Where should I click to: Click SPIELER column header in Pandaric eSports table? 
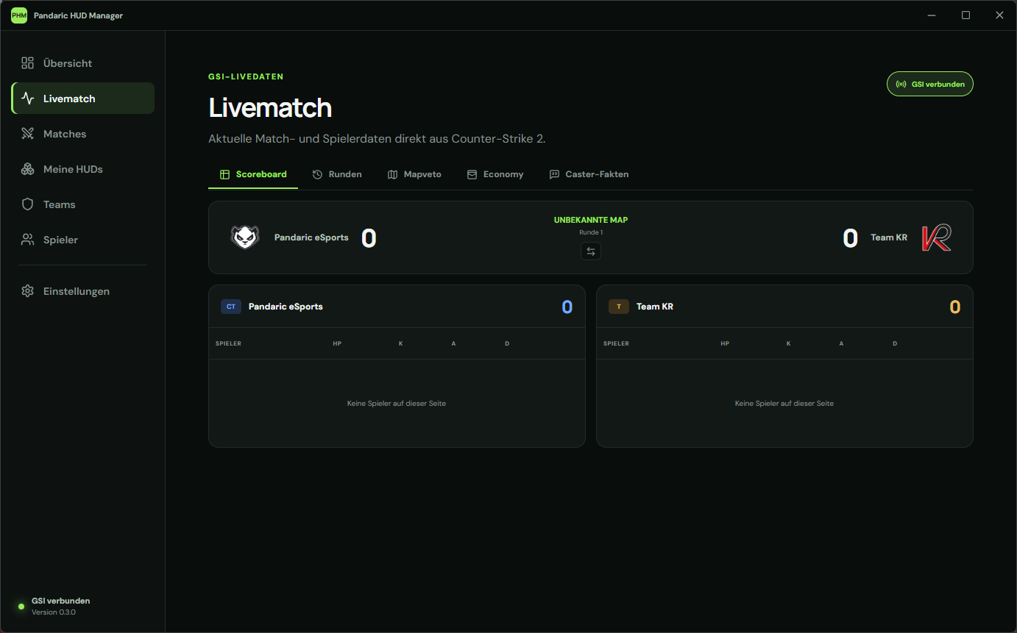tap(228, 343)
